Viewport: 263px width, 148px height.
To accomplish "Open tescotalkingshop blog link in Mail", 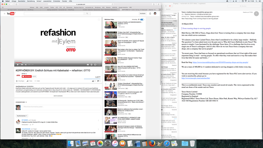I will point(220,62).
